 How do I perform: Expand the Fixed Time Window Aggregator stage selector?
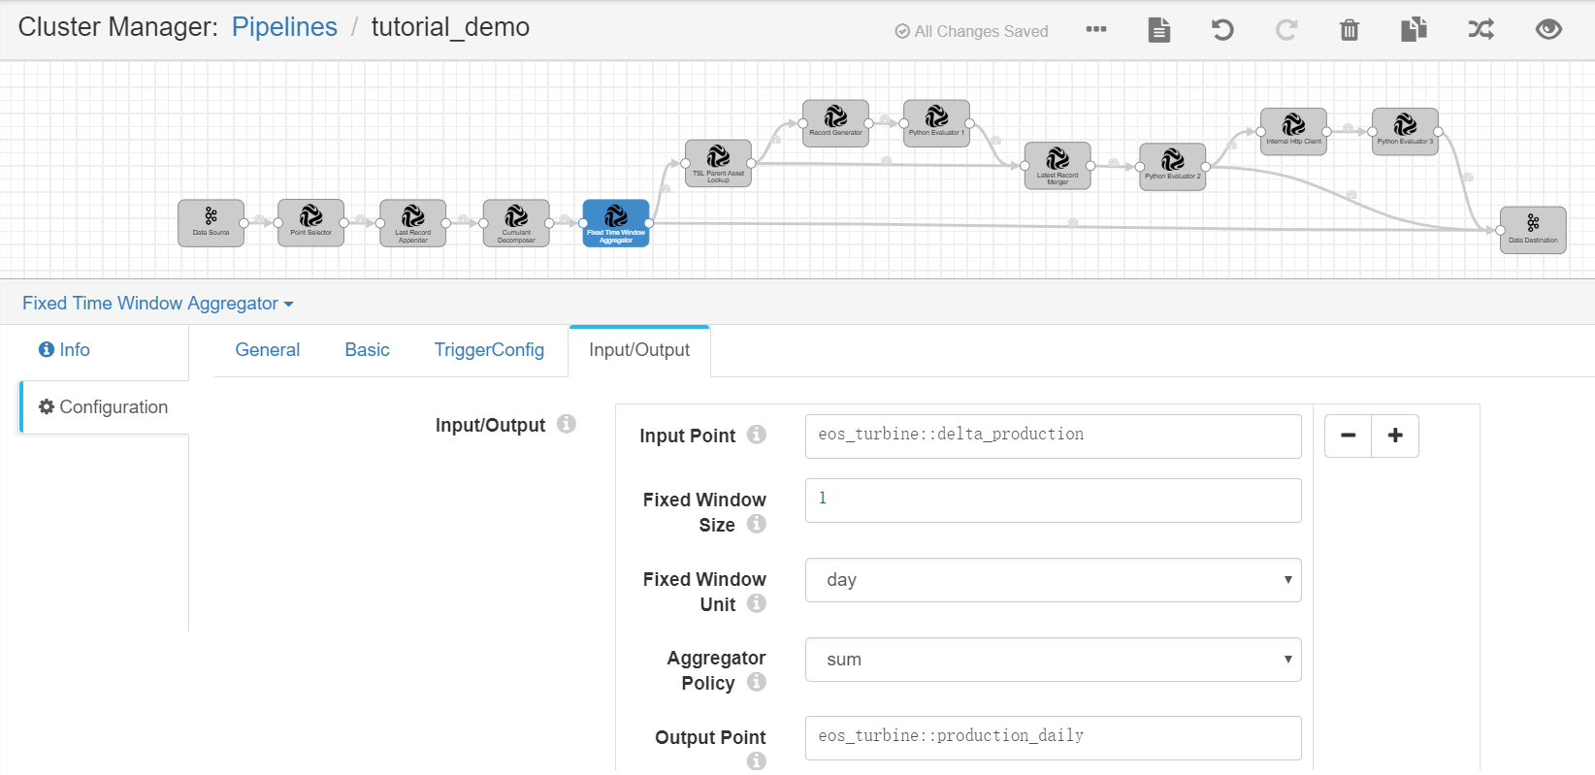click(157, 304)
